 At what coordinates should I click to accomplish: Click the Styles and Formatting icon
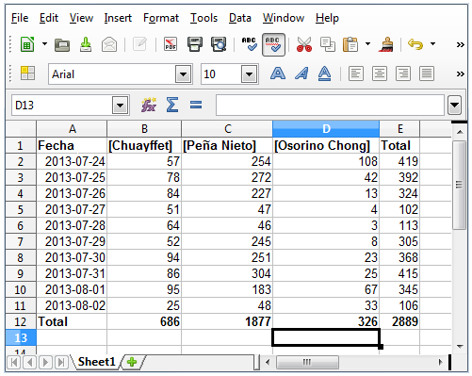(x=27, y=74)
